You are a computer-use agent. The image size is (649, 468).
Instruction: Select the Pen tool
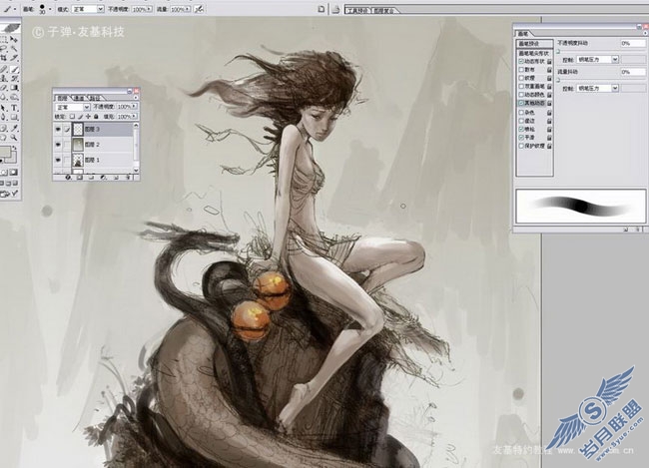pyautogui.click(x=4, y=117)
